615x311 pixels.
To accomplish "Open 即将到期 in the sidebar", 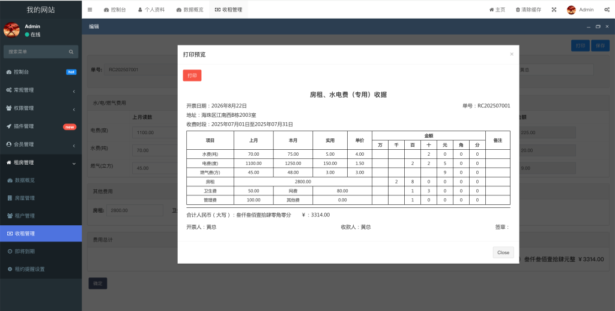I will coord(41,251).
